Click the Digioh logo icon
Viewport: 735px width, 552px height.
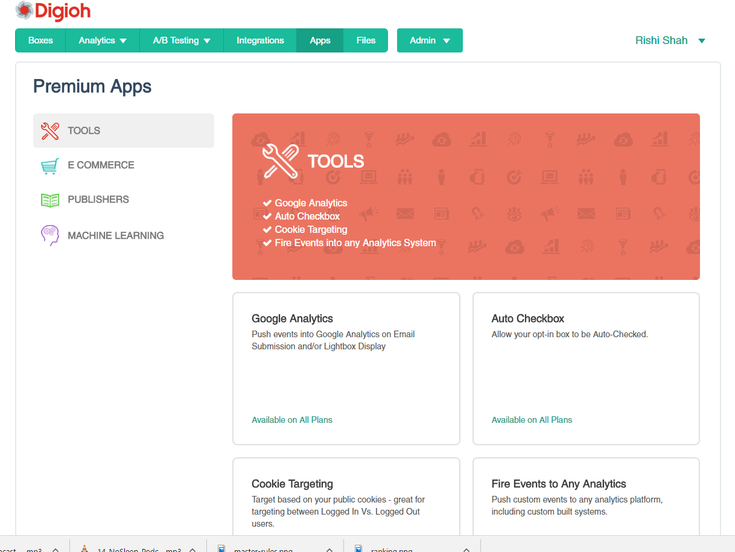24,10
